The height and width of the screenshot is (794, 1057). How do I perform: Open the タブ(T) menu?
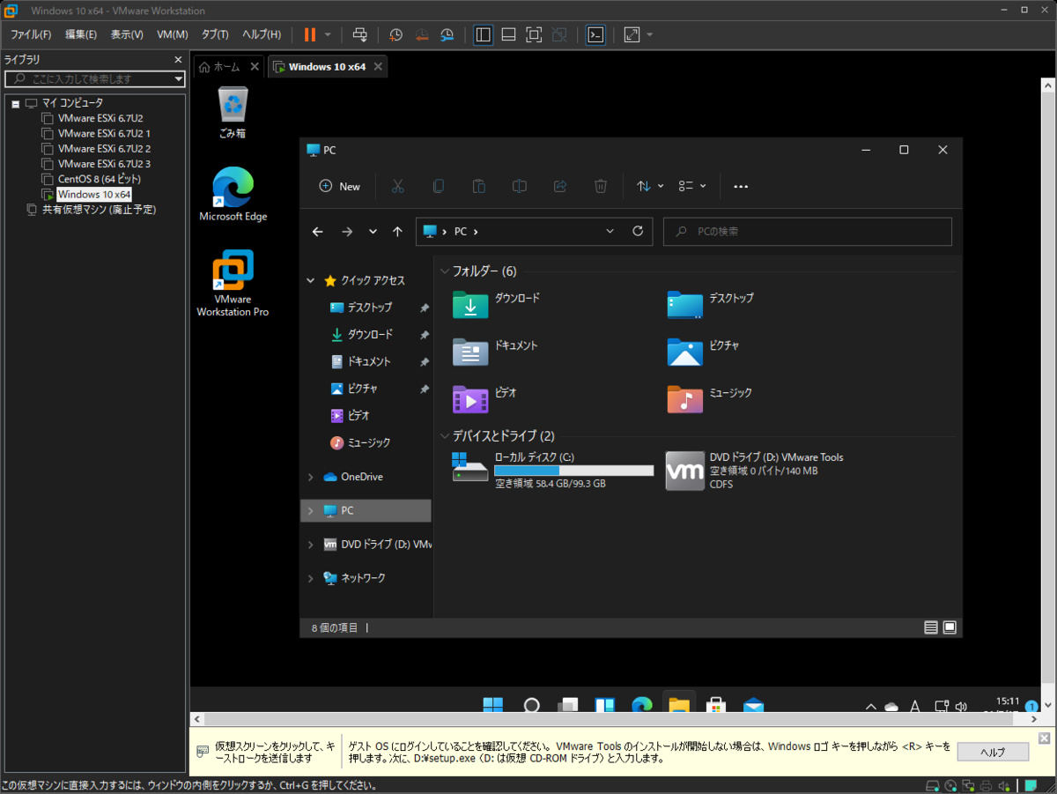pos(215,34)
